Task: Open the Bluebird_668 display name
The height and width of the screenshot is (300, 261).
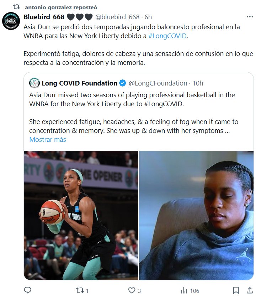Action: click(x=44, y=17)
